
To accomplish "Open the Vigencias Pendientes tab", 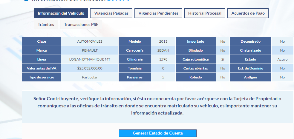I will point(158,13).
